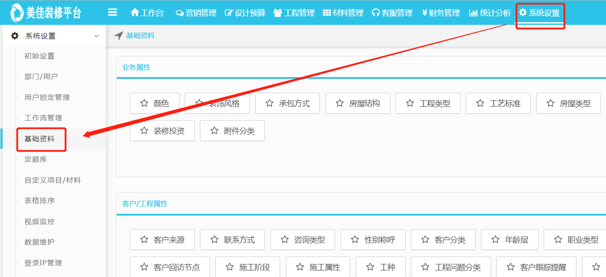606x277 pixels.
Task: Open 统计分析 chart icon
Action: 473,13
